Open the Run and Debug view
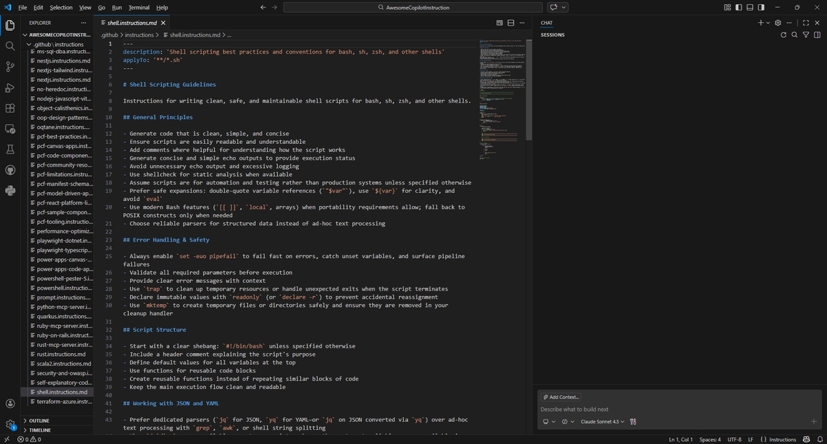The width and height of the screenshot is (827, 444). [10, 87]
